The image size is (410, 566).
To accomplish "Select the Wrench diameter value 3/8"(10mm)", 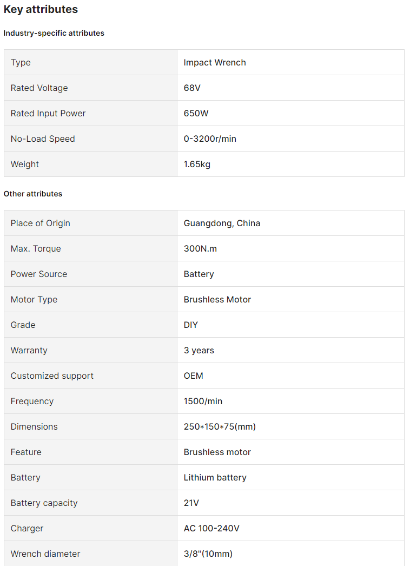I will (x=208, y=554).
